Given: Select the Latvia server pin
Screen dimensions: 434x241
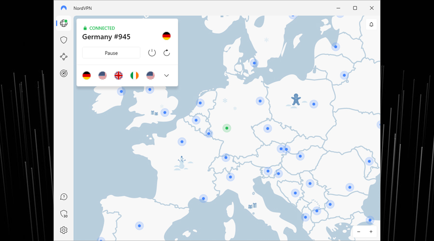Looking at the screenshot, I should 336,46.
